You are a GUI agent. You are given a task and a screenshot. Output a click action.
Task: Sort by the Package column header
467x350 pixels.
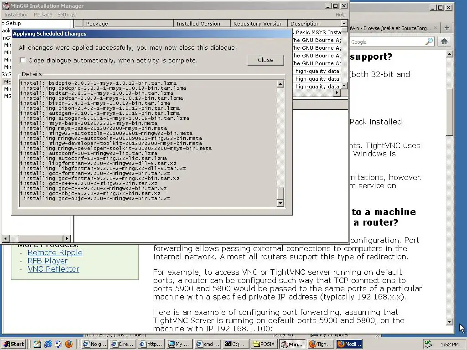point(128,24)
